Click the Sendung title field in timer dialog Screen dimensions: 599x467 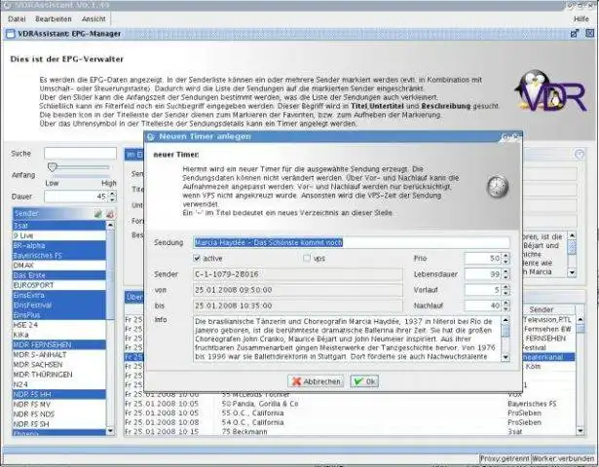[352, 242]
